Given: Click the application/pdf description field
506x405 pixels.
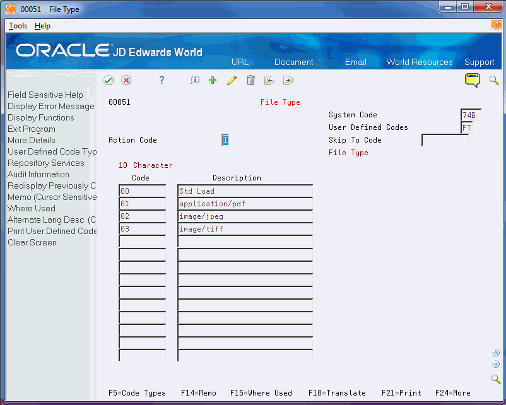Looking at the screenshot, I should [245, 204].
